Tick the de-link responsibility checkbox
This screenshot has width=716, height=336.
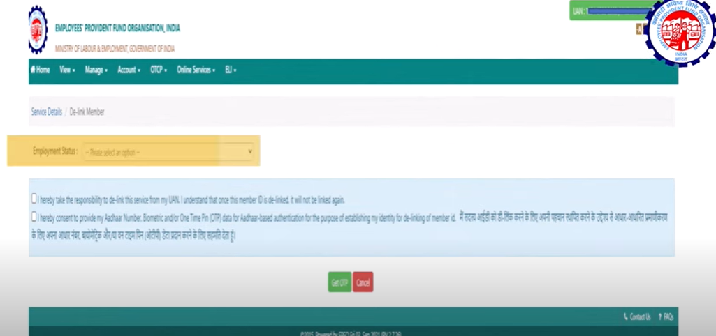pyautogui.click(x=34, y=199)
